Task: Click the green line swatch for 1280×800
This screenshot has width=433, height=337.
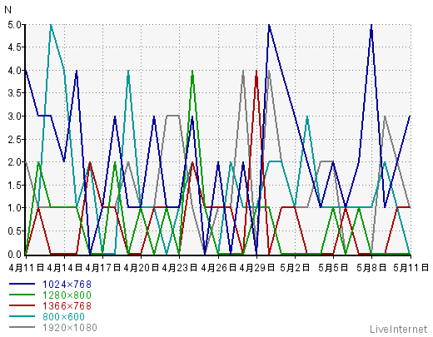Action: coord(22,295)
